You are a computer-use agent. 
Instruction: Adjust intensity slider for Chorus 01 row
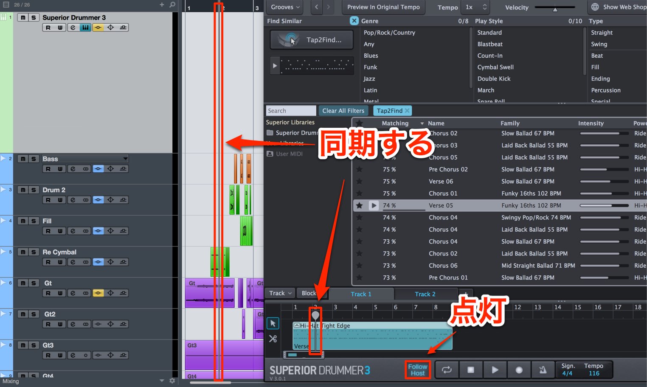pos(604,193)
